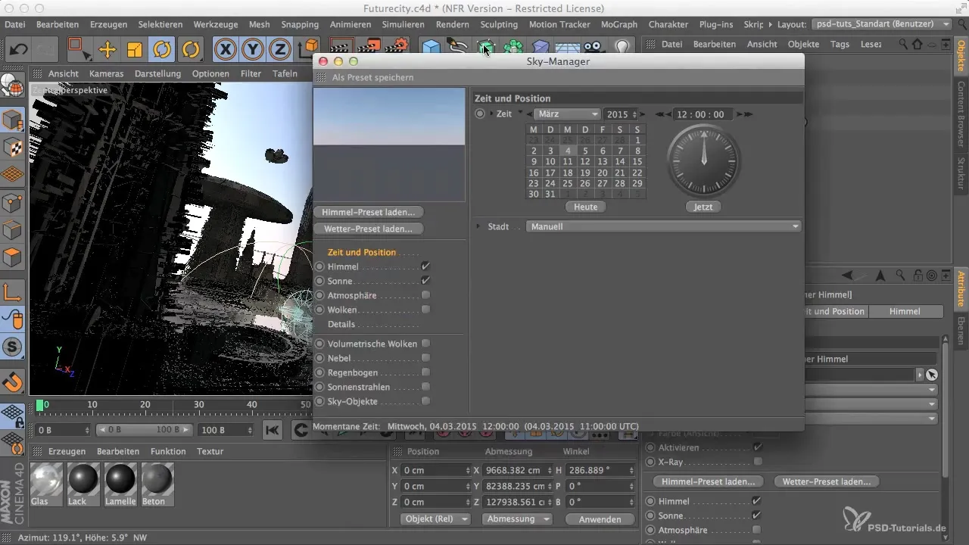Image resolution: width=969 pixels, height=545 pixels.
Task: Add a cube primitive object
Action: [x=431, y=47]
